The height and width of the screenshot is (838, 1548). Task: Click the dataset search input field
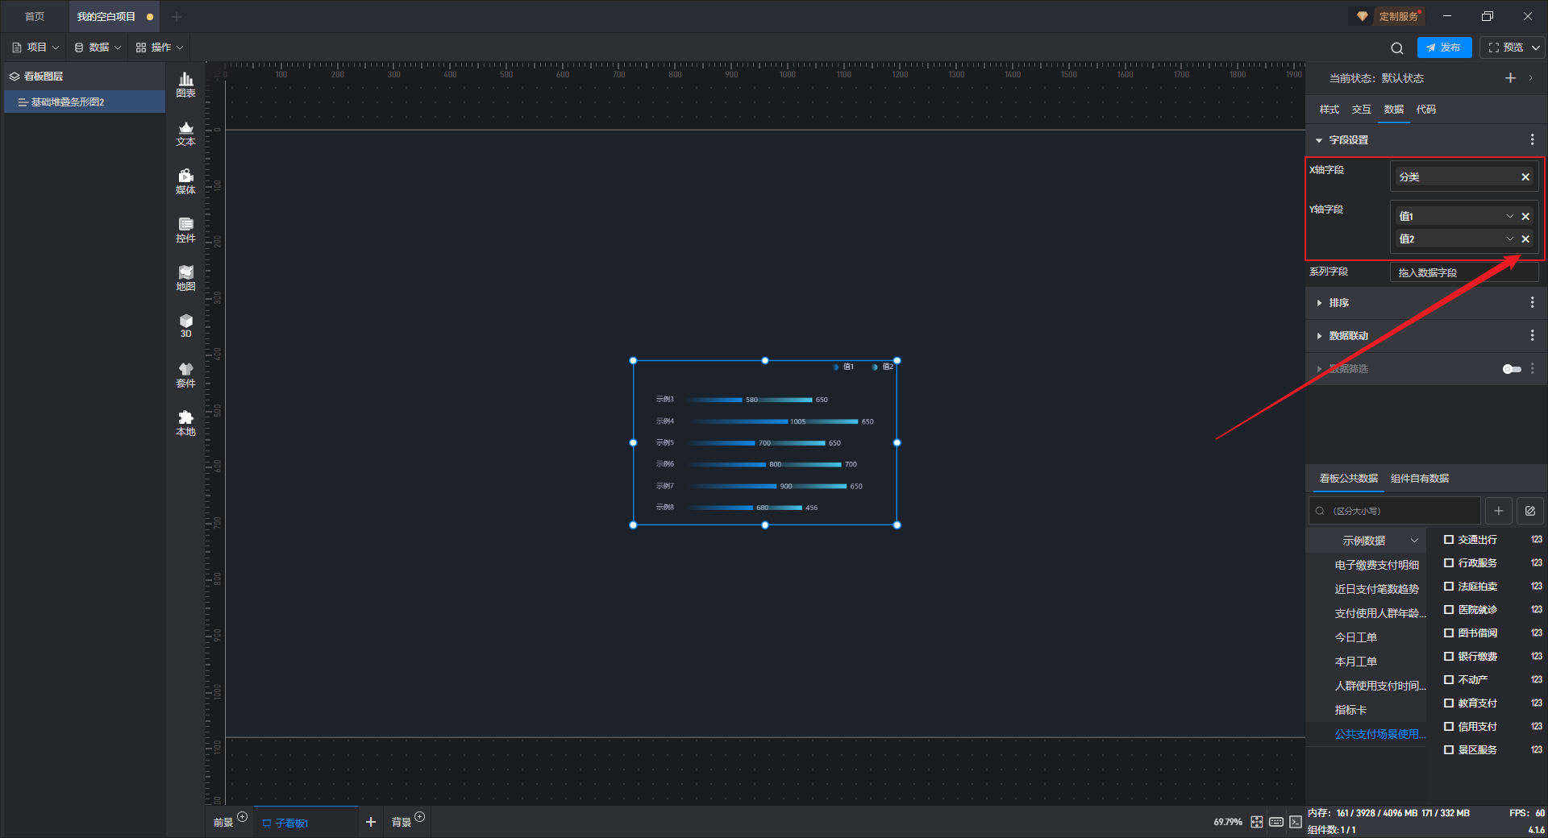tap(1395, 511)
